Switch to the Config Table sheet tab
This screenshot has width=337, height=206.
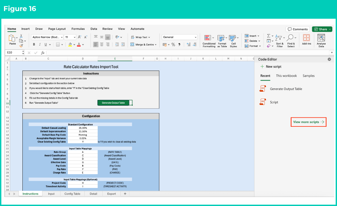pos(72,194)
